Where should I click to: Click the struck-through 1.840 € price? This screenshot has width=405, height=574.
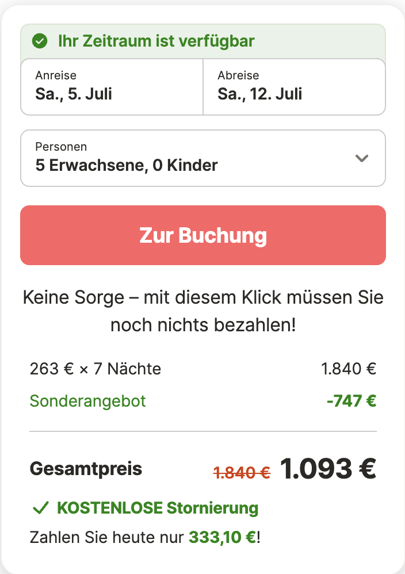click(242, 473)
